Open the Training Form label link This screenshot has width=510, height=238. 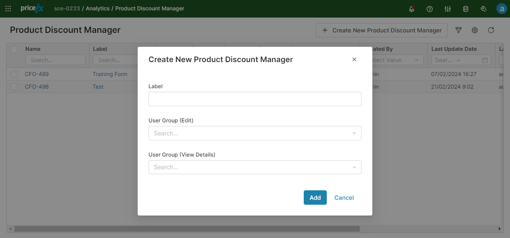(x=110, y=74)
